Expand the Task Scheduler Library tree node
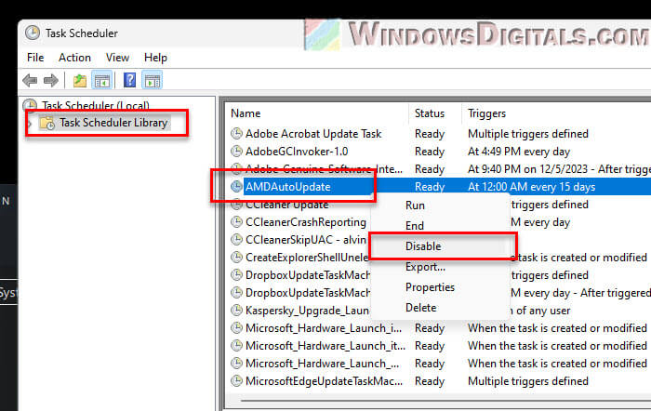651x411 pixels. pyautogui.click(x=30, y=124)
